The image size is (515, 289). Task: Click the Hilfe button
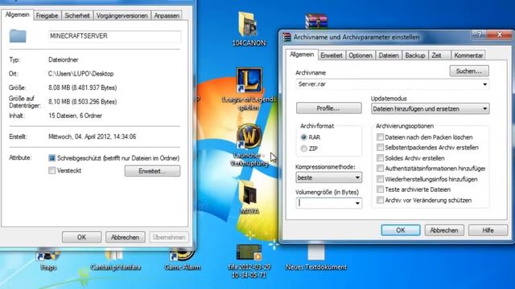click(488, 230)
